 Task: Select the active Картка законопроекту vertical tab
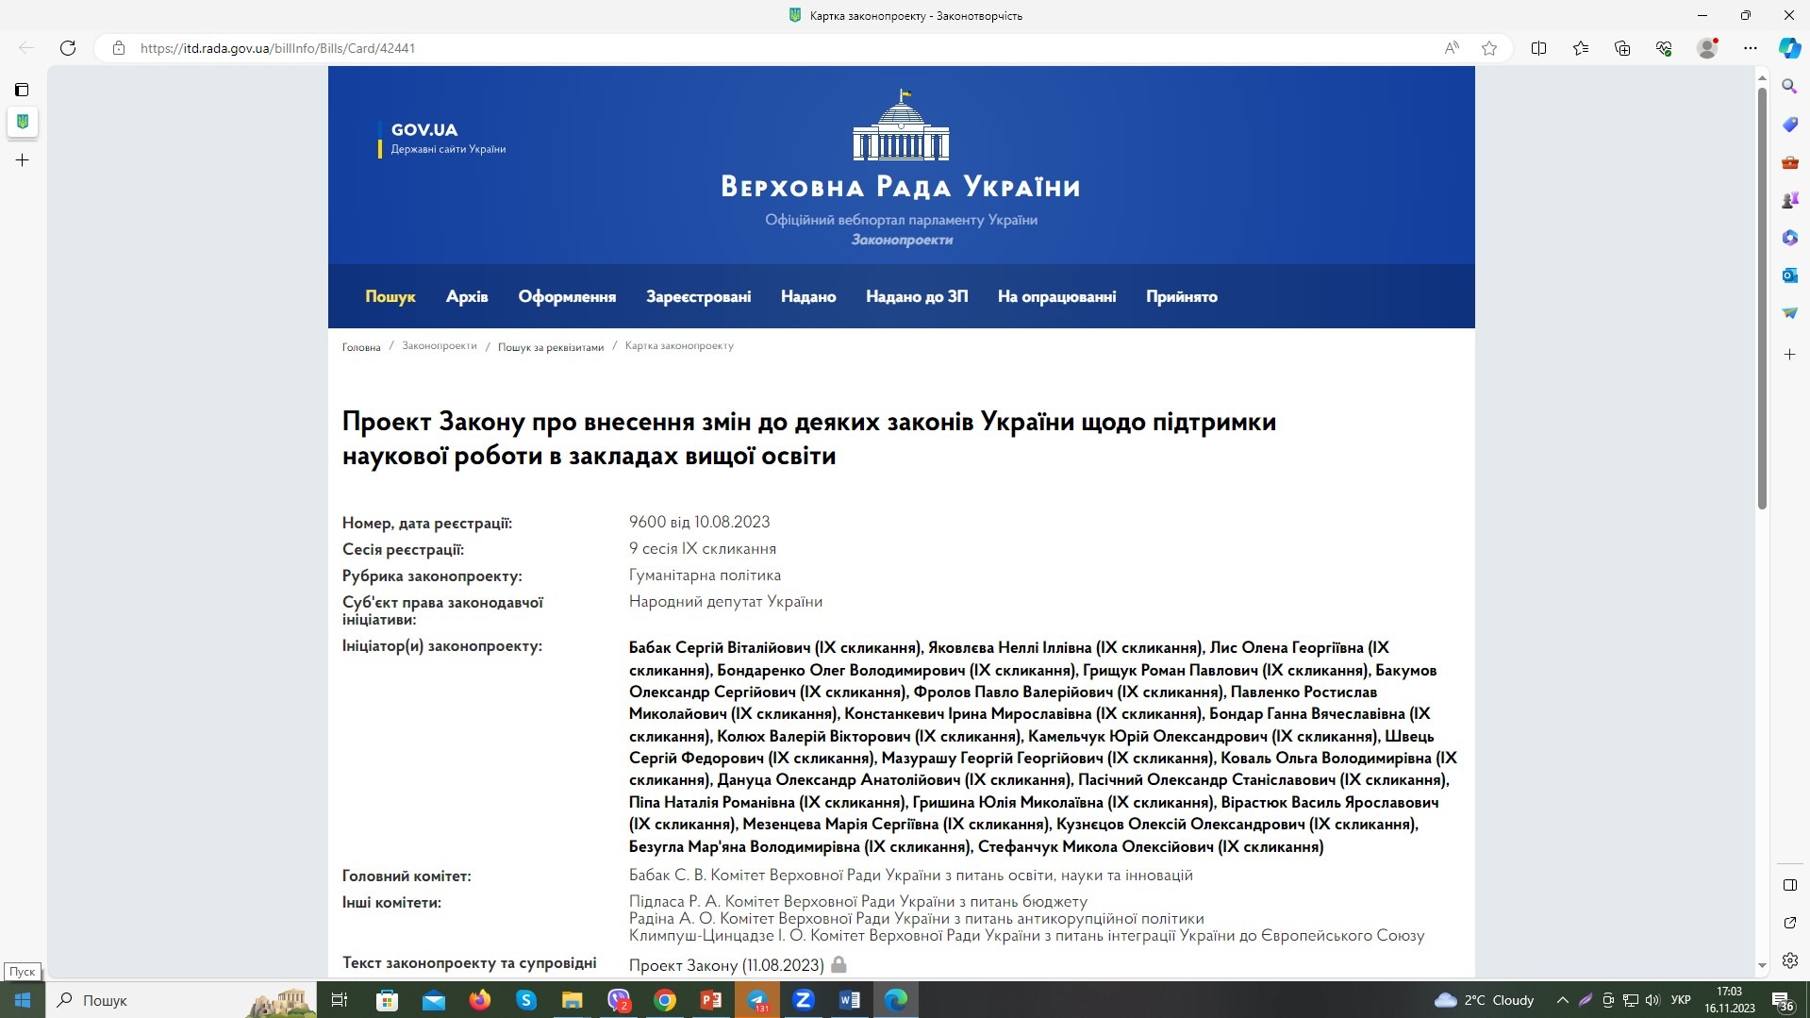(x=22, y=122)
